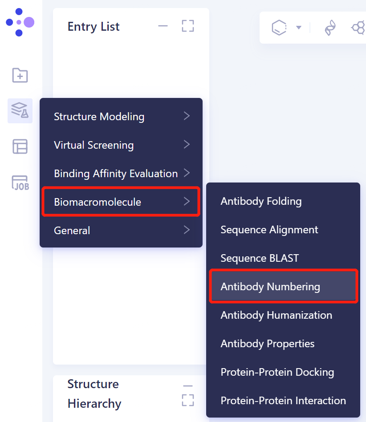Viewport: 366px width, 422px height.
Task: Create a new project via the folder-plus icon
Action: (20, 76)
